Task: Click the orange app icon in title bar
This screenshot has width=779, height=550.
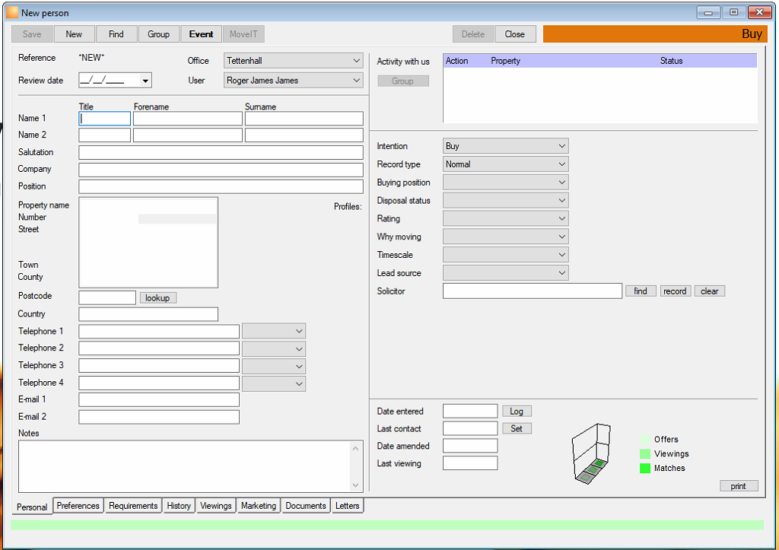Action: [12, 12]
